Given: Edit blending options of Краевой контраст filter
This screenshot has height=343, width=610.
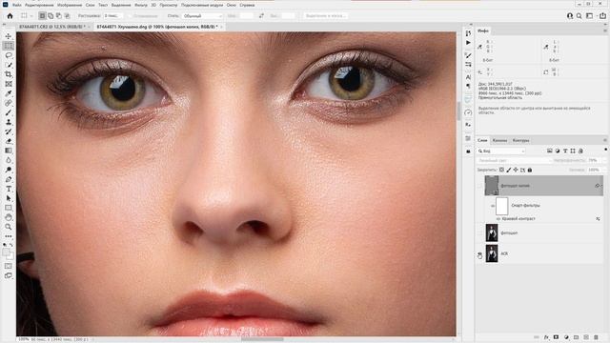Looking at the screenshot, I should click(x=598, y=219).
